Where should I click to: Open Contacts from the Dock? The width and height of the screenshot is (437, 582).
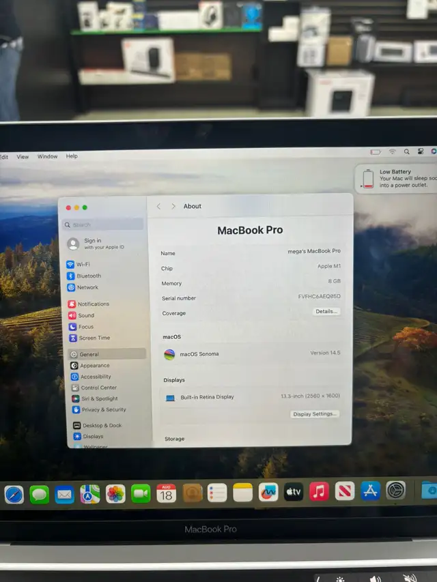192,493
